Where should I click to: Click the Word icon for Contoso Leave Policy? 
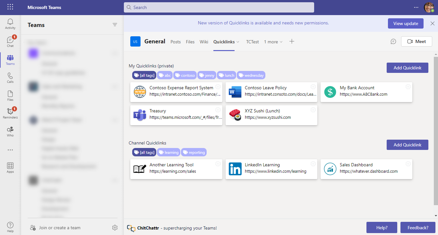click(x=235, y=92)
